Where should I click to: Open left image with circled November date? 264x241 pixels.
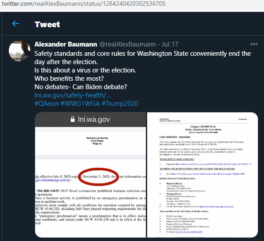click(x=90, y=175)
